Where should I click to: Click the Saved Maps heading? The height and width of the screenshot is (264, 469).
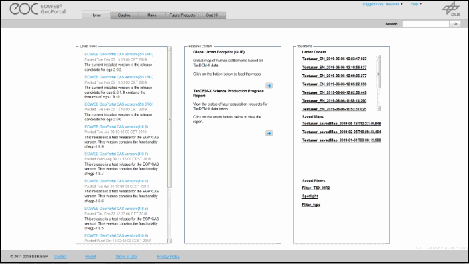point(313,117)
